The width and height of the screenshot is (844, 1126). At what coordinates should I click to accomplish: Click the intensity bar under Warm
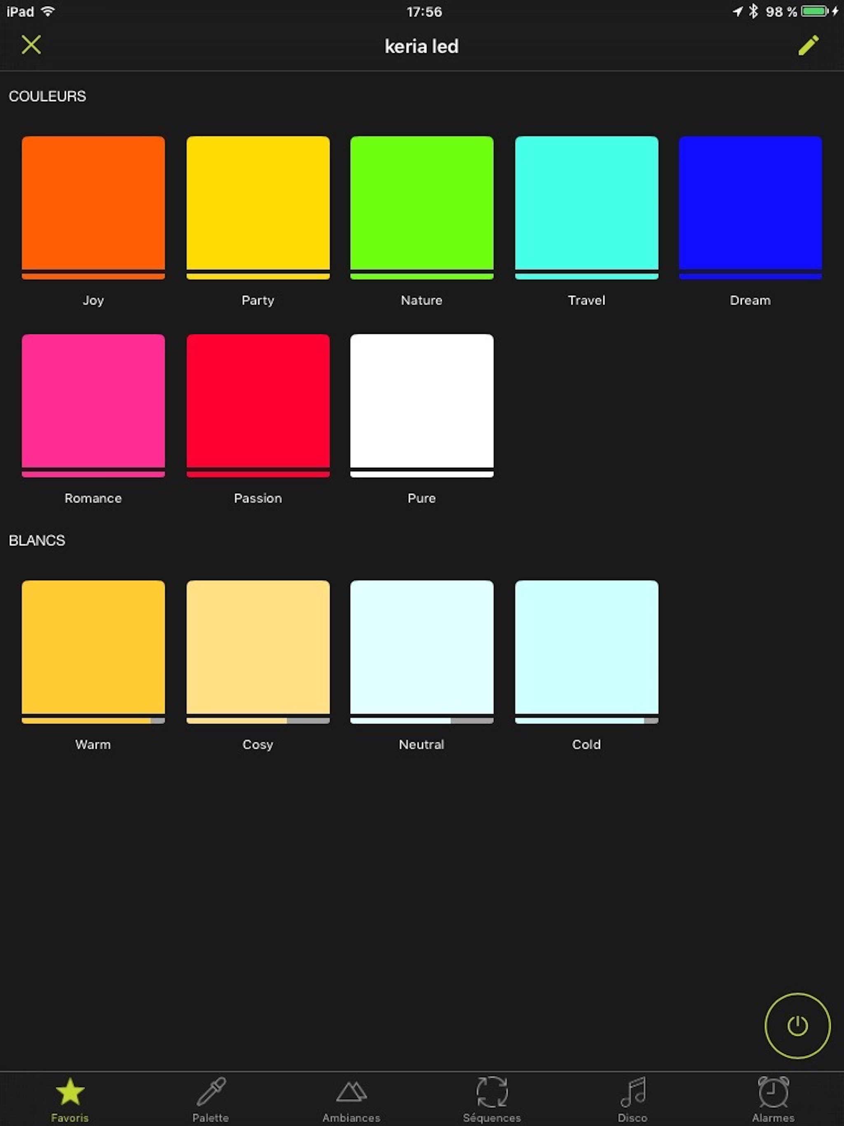(x=93, y=721)
